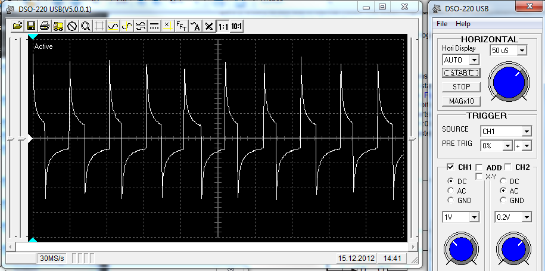This screenshot has height=271, width=545.
Task: Expand the trigger slope + dropdown
Action: (x=527, y=146)
